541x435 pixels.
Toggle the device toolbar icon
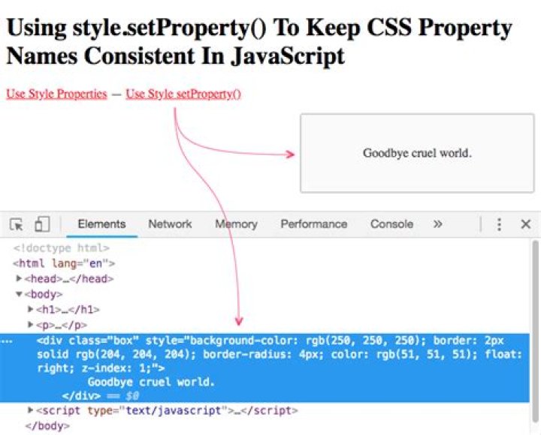[x=42, y=224]
